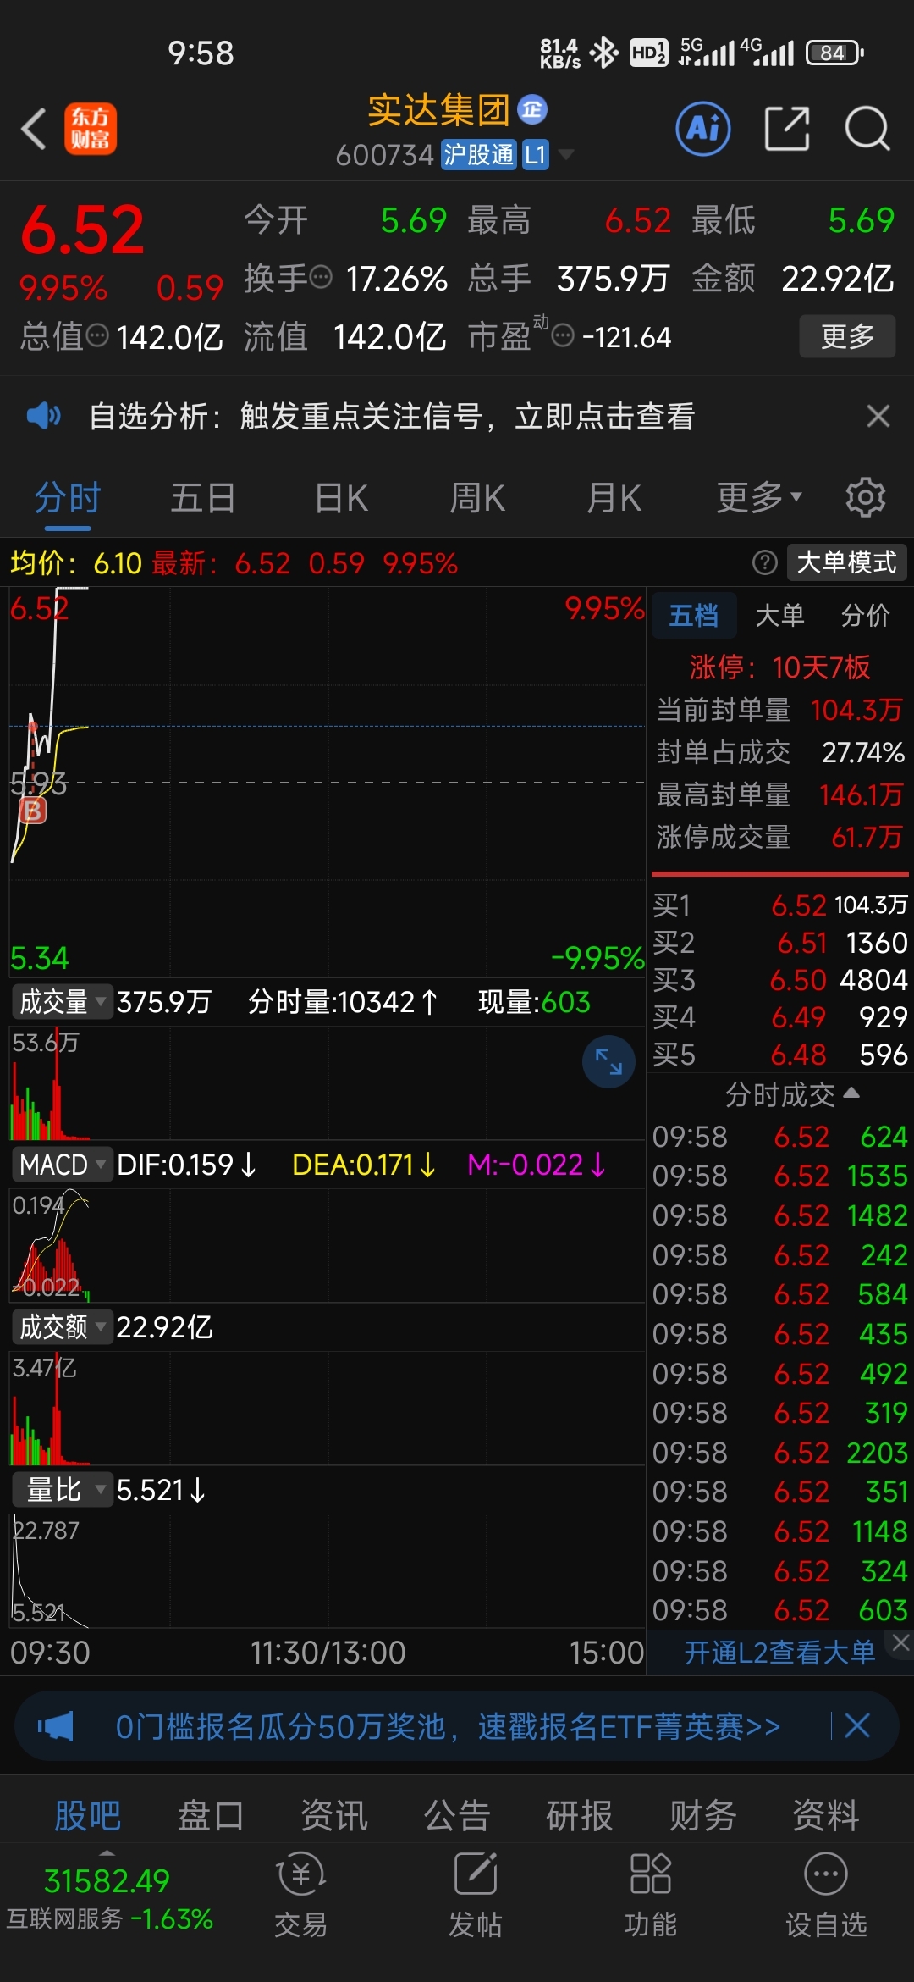The height and width of the screenshot is (1982, 914).
Task: Select the 五档 order book tab
Action: (694, 615)
